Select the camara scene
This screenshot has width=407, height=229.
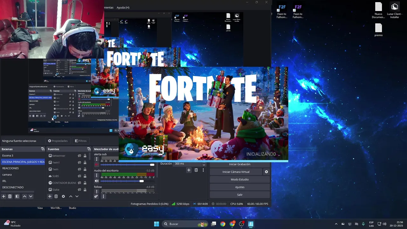[x=23, y=175]
